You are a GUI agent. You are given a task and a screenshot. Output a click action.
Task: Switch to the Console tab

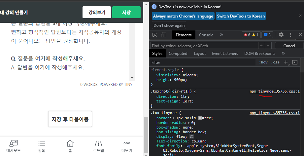(x=206, y=35)
